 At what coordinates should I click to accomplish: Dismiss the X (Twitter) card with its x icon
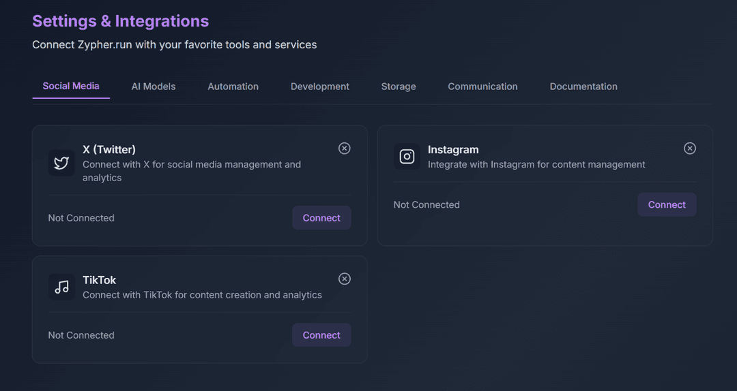tap(344, 148)
